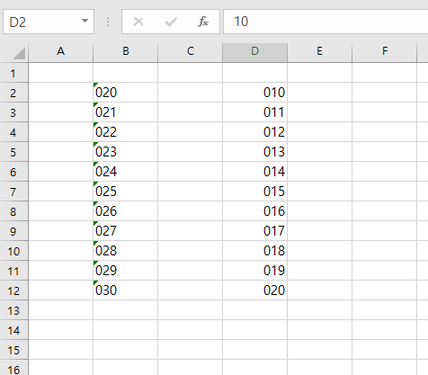Open Insert Function fx icon
Image resolution: width=428 pixels, height=375 pixels.
203,22
